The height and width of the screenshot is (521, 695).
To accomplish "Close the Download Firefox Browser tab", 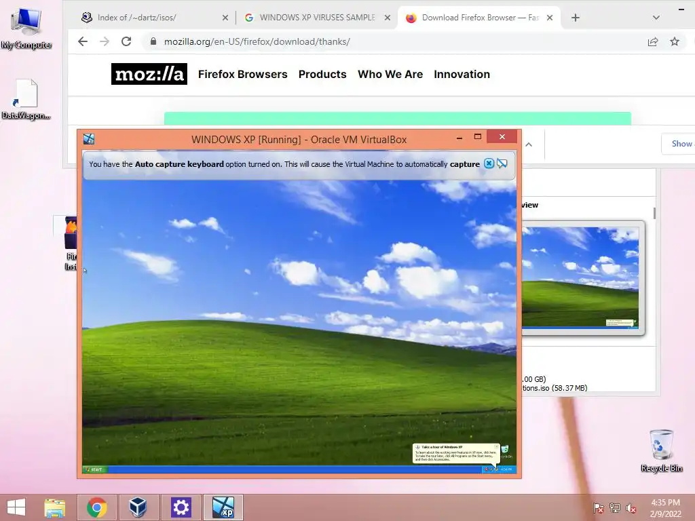I will 550,18.
